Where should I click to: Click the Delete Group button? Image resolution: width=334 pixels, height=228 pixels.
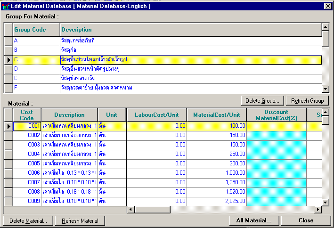click(x=262, y=101)
